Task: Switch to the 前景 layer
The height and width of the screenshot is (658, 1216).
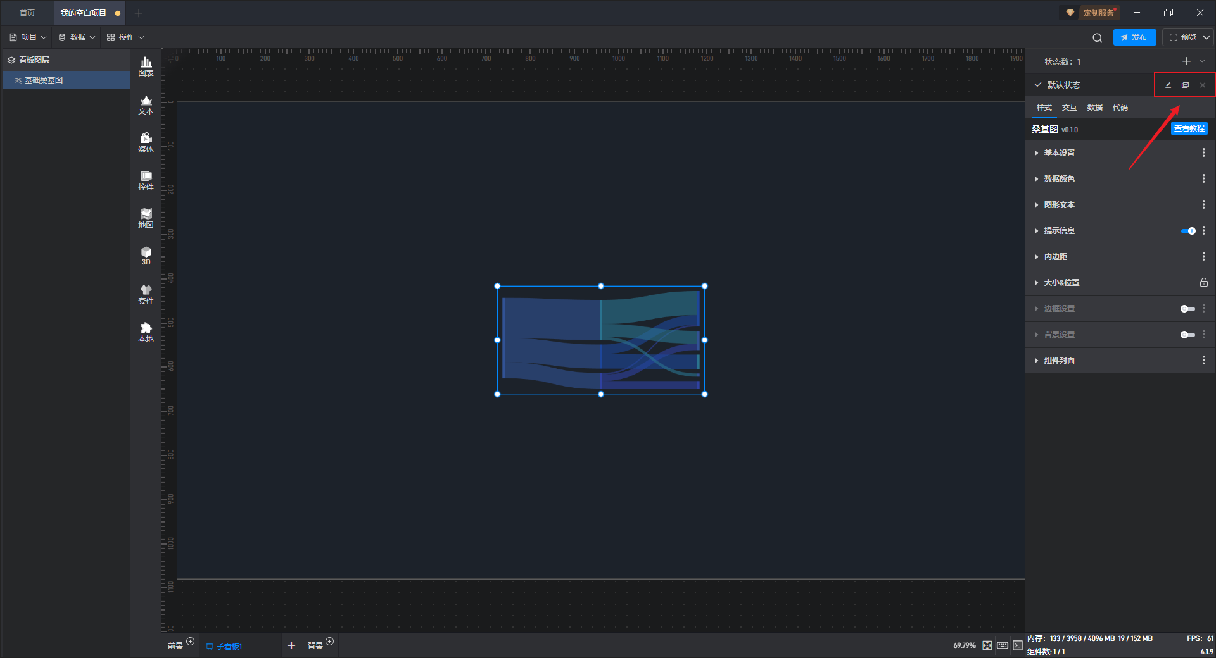Action: pyautogui.click(x=175, y=646)
